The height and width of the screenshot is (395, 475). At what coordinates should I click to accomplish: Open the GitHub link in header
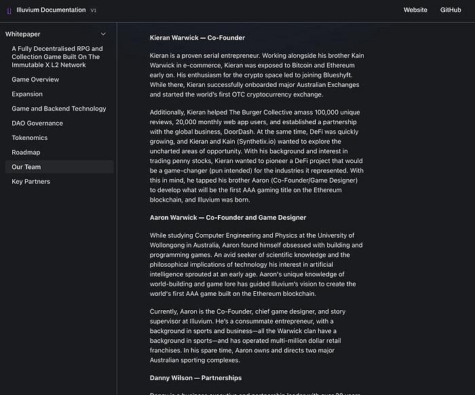[451, 10]
